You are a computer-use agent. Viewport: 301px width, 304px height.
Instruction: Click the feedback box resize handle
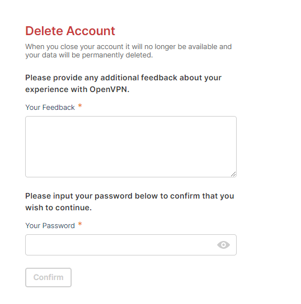coord(233,174)
